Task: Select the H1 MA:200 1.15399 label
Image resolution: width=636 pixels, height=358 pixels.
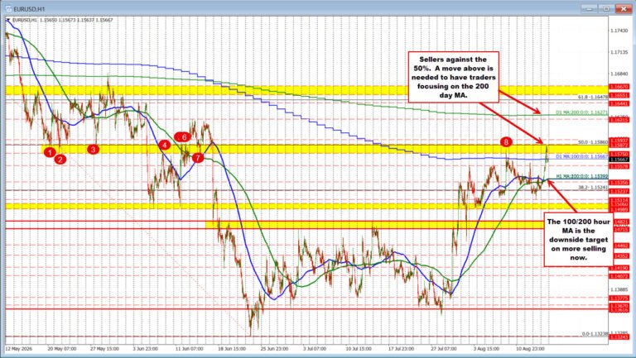Action: click(581, 176)
